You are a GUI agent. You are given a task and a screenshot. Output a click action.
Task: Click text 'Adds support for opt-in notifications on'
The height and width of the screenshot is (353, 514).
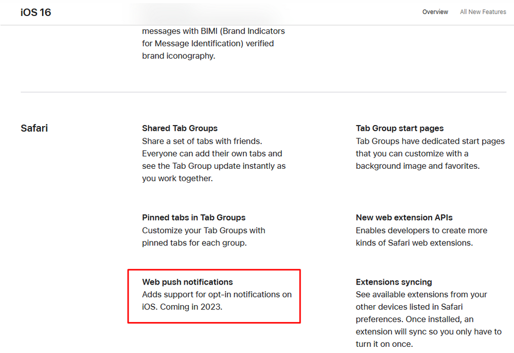[217, 294]
